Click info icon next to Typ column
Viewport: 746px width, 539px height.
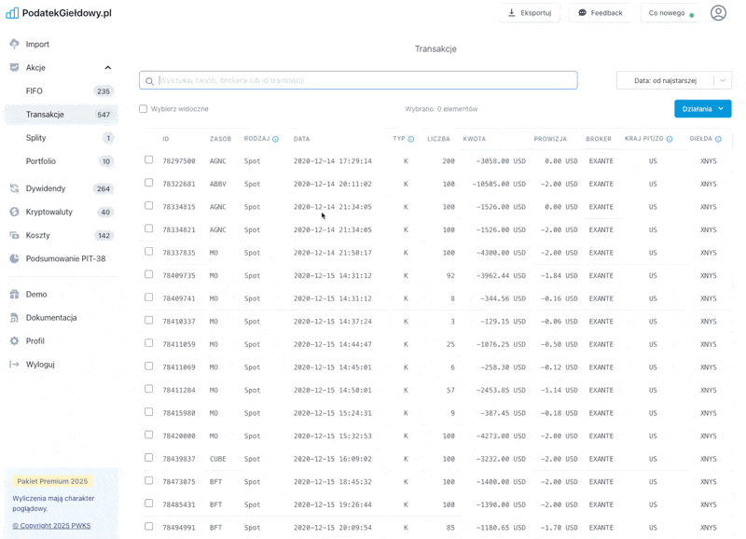tap(411, 139)
